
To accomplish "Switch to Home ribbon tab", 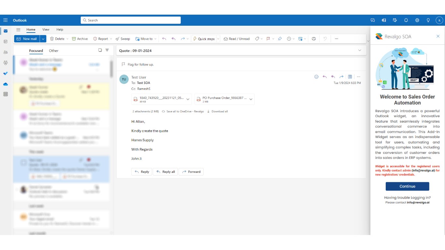I will [31, 30].
